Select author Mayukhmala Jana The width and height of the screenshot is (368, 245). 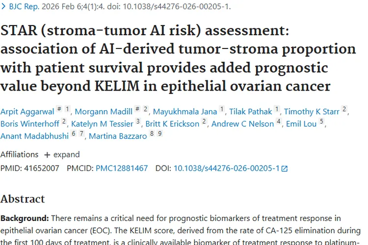185,111
